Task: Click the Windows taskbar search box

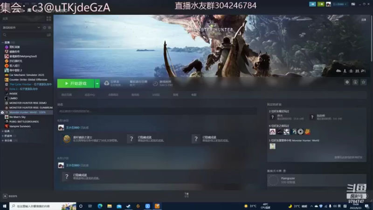Action: [x=43, y=206]
